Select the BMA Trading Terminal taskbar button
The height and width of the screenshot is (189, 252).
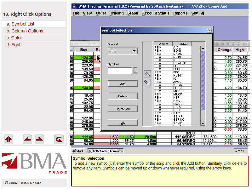(x=106, y=151)
